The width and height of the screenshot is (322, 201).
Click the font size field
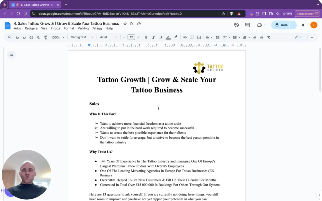coord(131,37)
